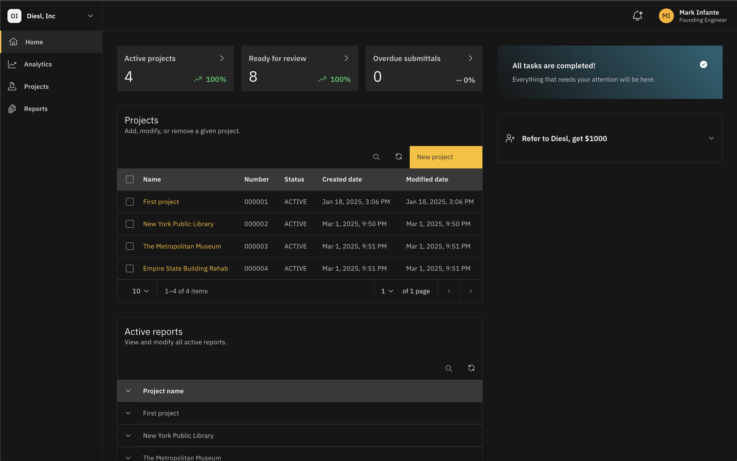
Task: Click '1–4 of 4 items' text
Action: click(186, 291)
